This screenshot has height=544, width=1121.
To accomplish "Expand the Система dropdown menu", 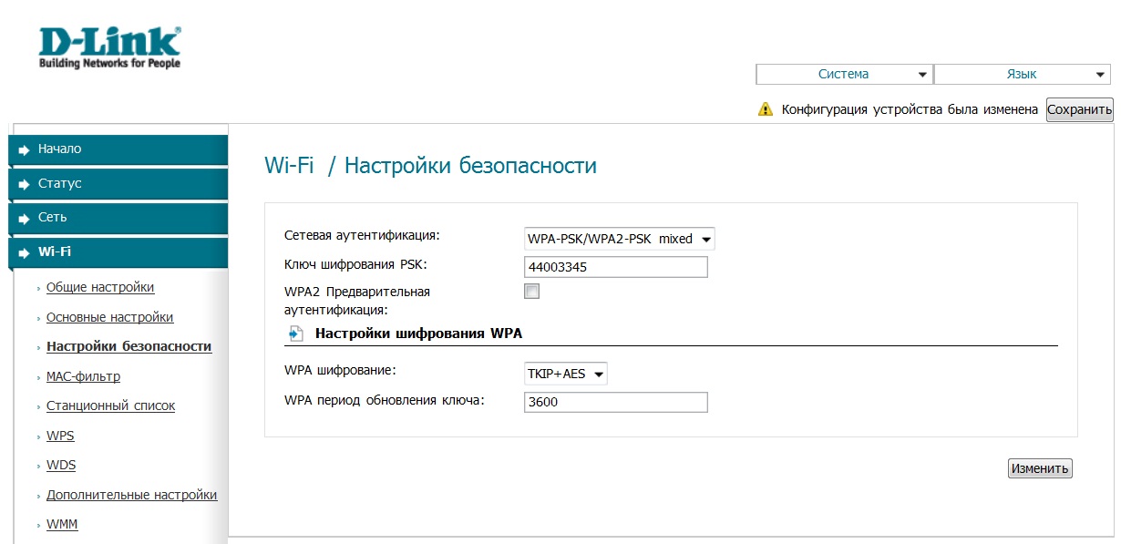I will (844, 75).
